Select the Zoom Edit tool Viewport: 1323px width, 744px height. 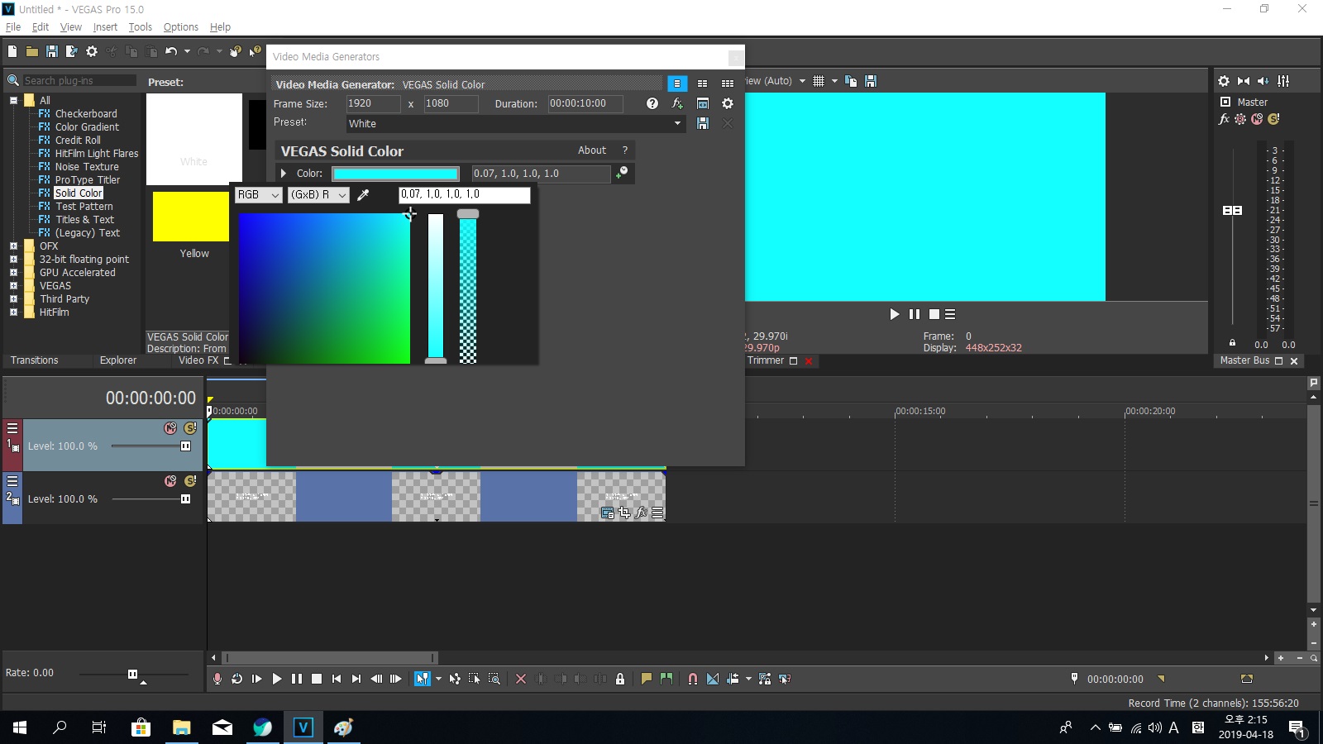[494, 679]
